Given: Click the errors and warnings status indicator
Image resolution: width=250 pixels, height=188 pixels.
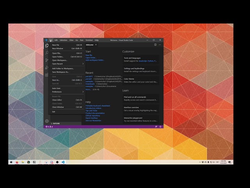Looking at the screenshot, I should tap(49, 127).
